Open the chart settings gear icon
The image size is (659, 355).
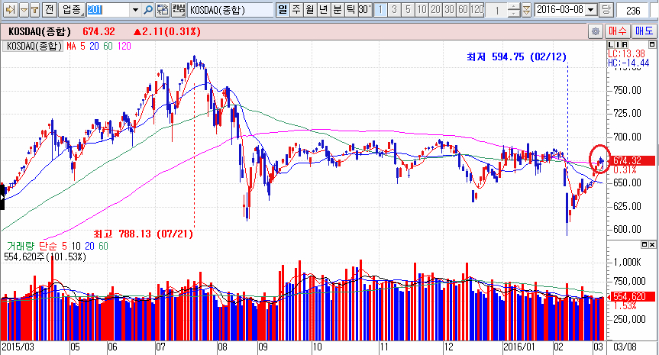coord(594,31)
